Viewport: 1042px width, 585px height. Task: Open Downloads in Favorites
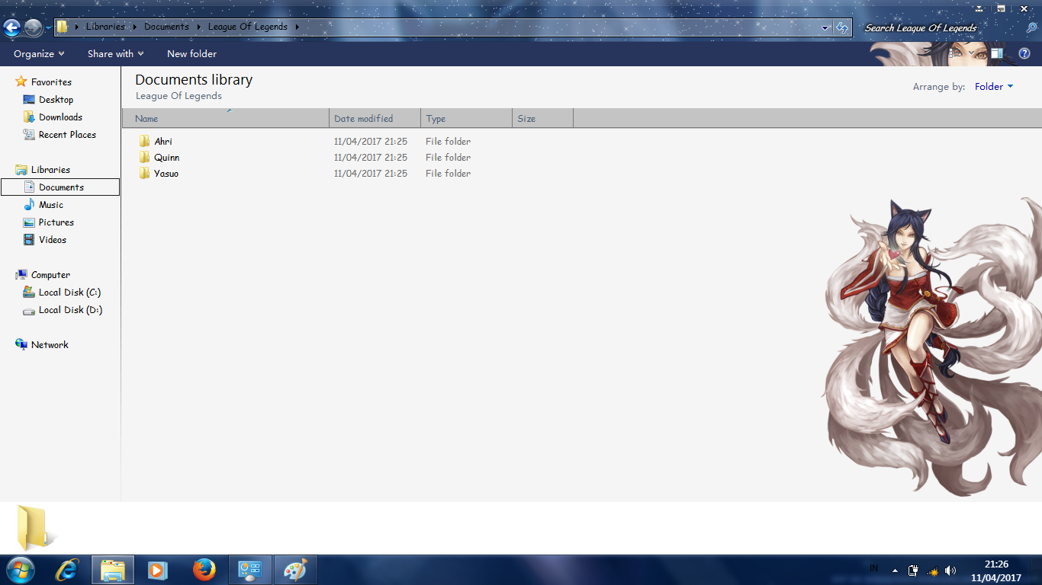coord(60,117)
